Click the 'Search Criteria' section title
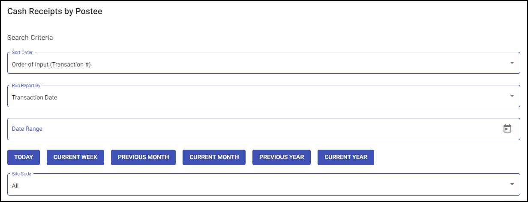 [x=30, y=38]
